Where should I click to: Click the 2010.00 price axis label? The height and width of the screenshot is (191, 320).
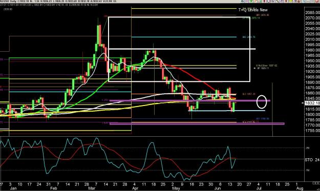pyautogui.click(x=312, y=39)
